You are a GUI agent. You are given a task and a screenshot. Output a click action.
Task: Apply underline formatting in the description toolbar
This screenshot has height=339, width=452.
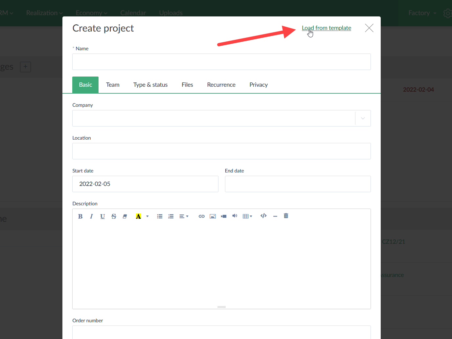pos(102,216)
